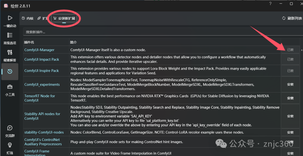This screenshot has height=156, width=303.
Task: Click 'ComfyUI-Manager itself is also a custom node.' description
Action: point(108,50)
